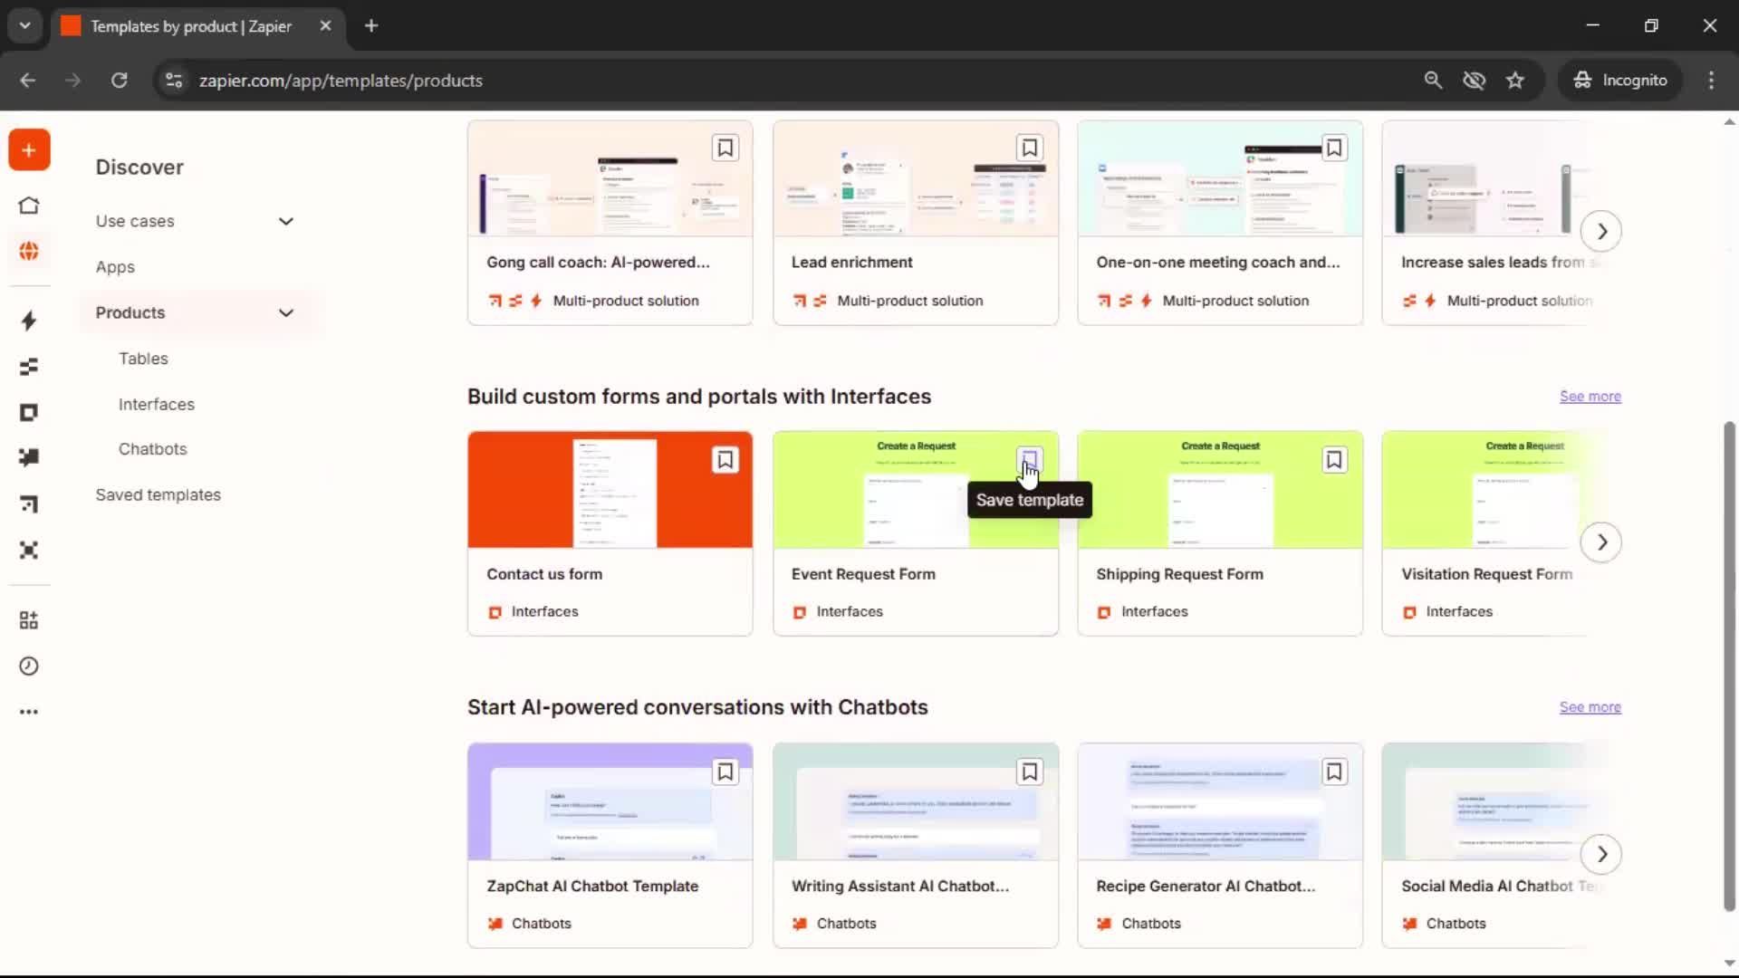Click the orange Create plus button

29,150
